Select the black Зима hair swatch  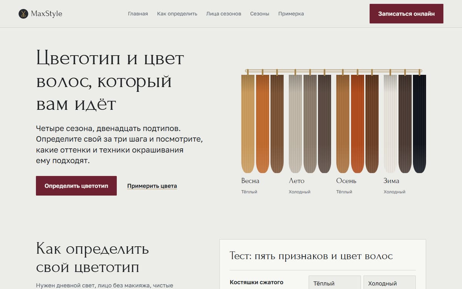[420, 123]
